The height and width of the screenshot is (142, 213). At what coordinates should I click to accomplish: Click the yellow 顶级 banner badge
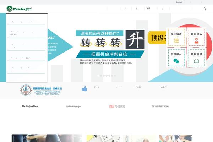point(157,38)
